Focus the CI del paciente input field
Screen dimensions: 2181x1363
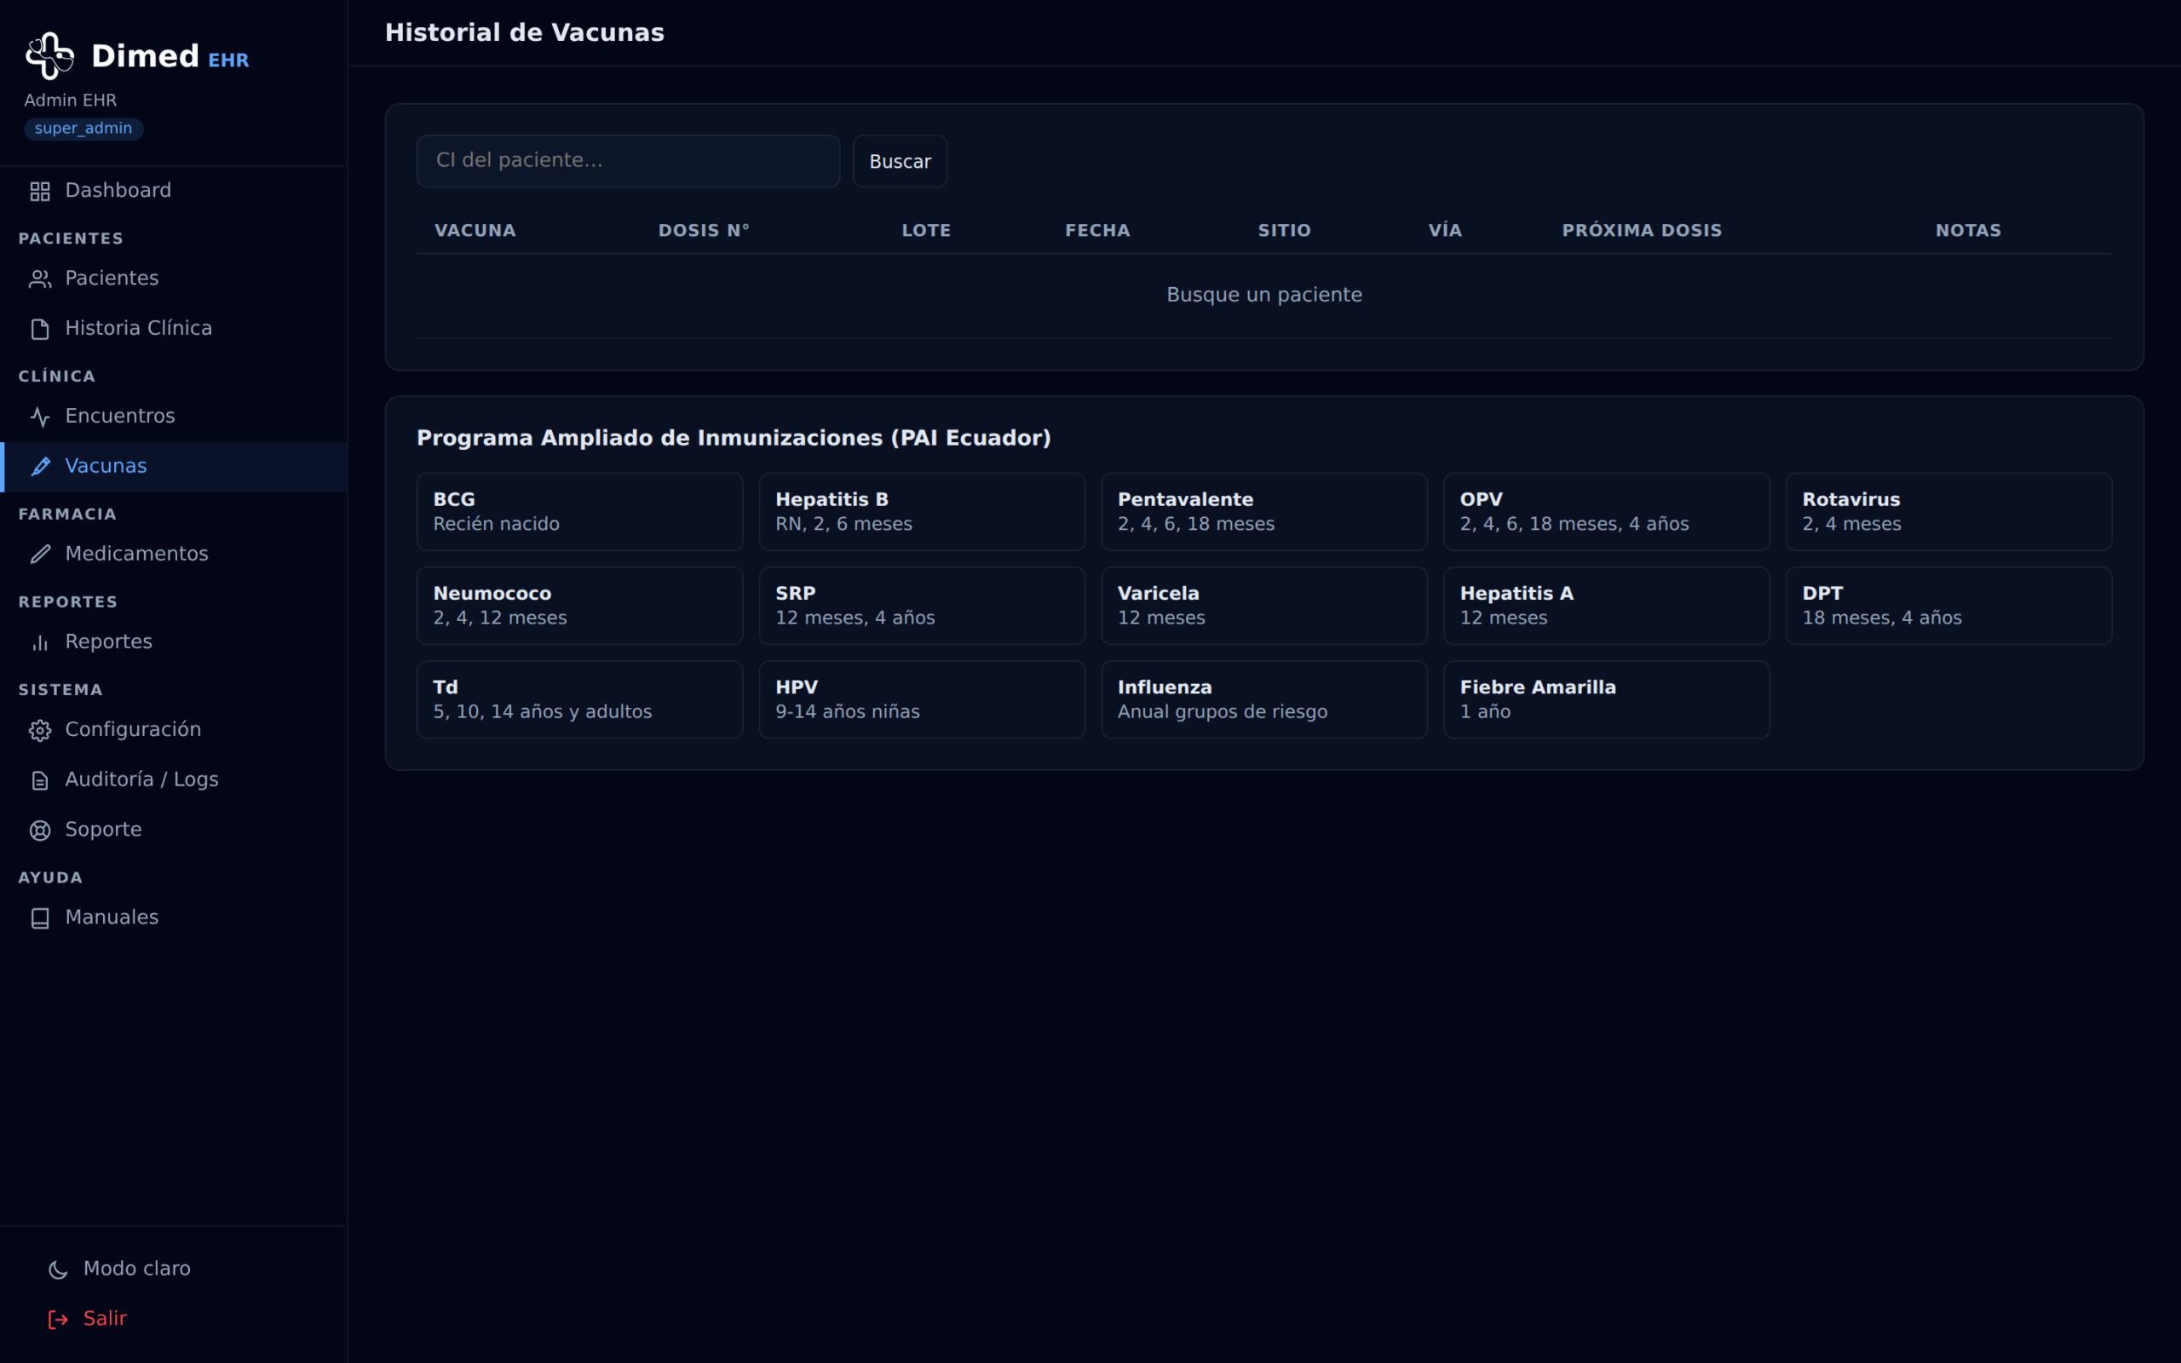[628, 161]
